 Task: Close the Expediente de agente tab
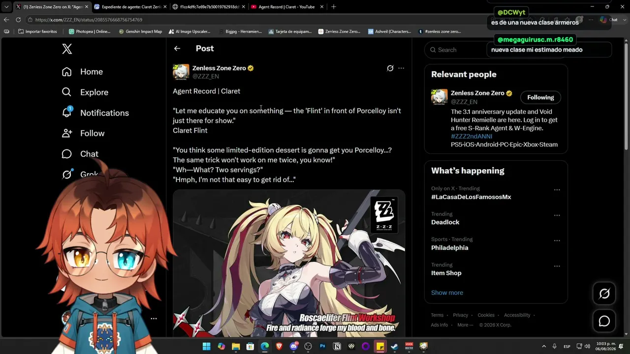165,7
